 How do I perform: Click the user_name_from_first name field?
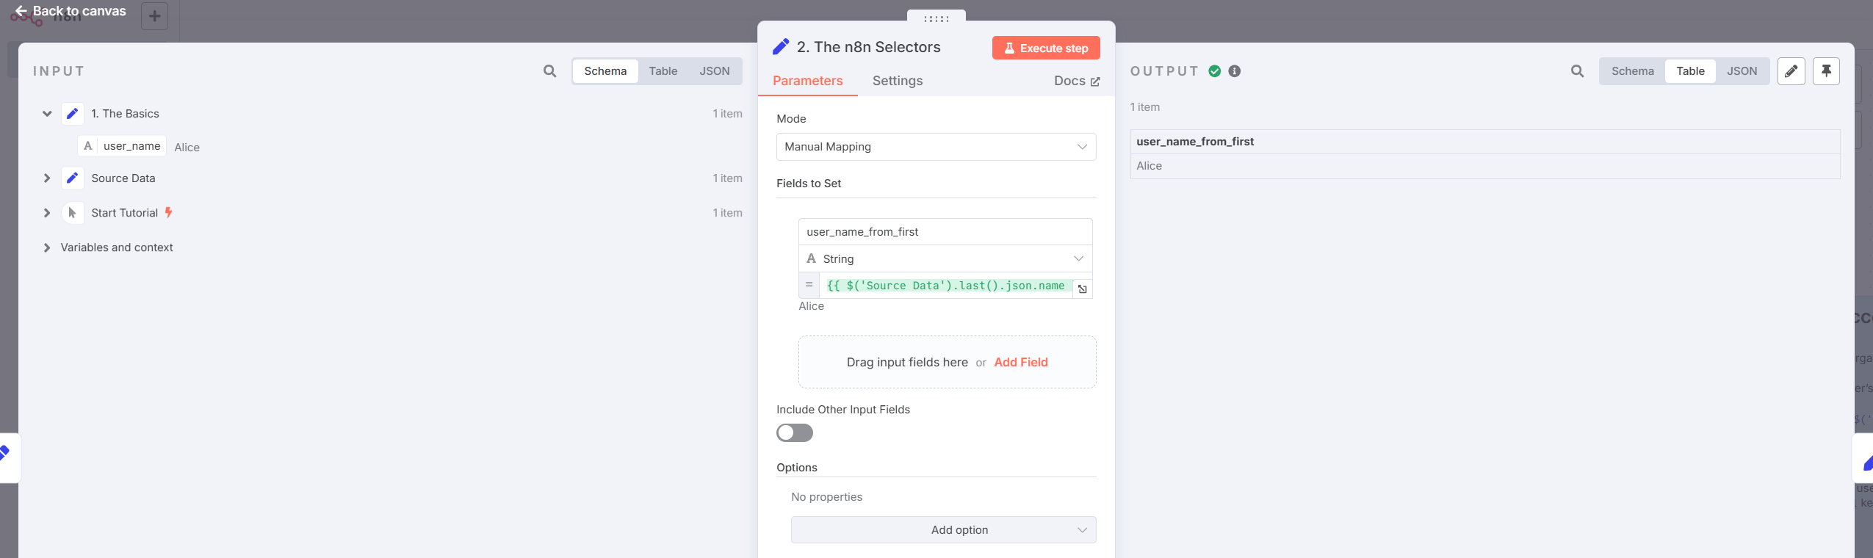point(945,232)
